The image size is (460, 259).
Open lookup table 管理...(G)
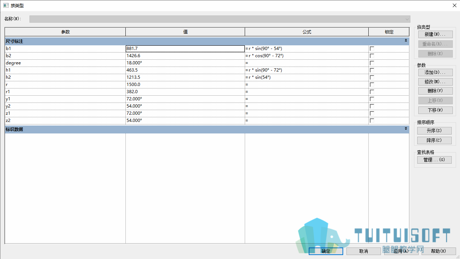434,160
